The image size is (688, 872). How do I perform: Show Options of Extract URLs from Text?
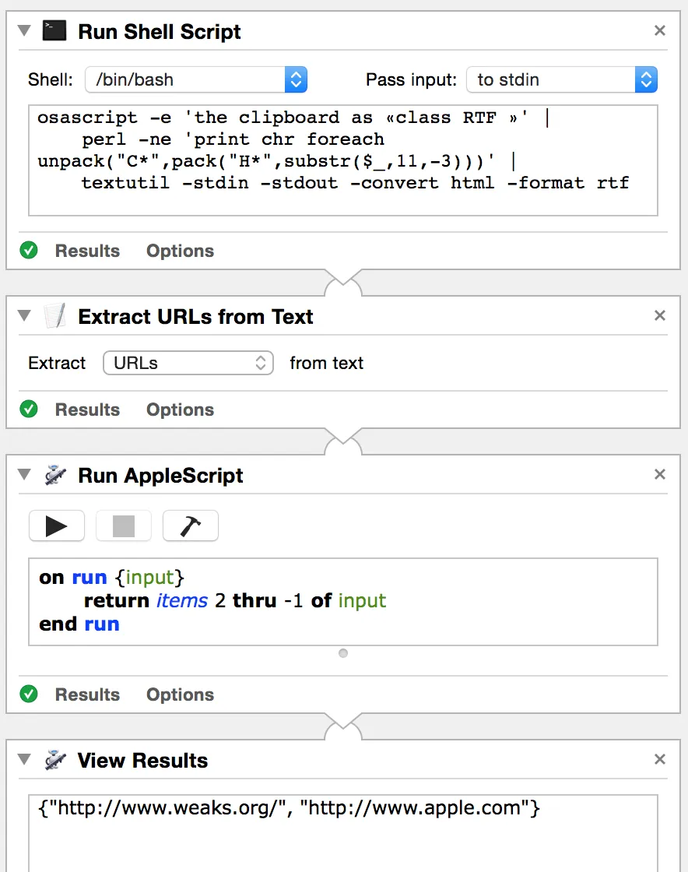click(x=180, y=410)
